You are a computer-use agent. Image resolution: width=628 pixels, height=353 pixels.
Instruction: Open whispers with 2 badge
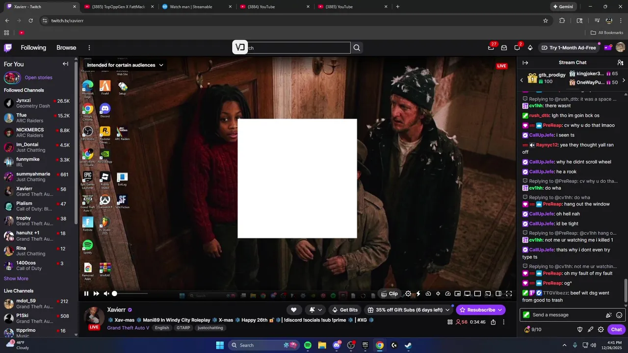tap(517, 48)
